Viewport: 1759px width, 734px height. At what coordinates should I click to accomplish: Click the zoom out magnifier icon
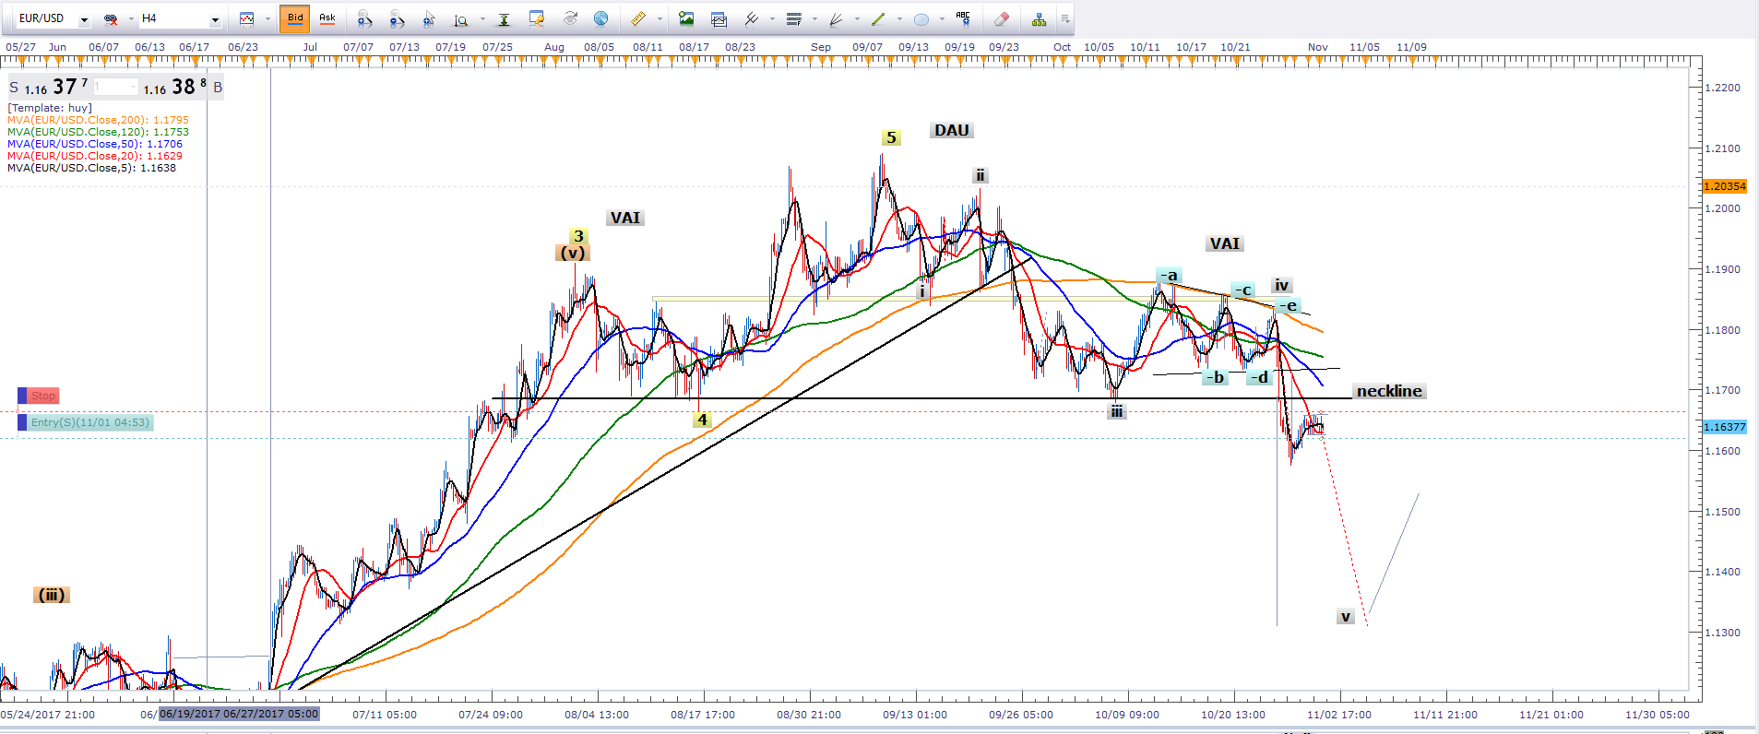(x=397, y=18)
